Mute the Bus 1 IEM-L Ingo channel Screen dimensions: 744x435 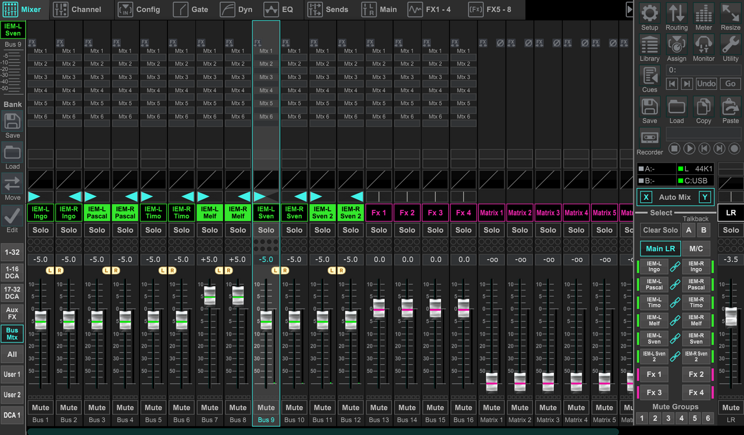[41, 407]
